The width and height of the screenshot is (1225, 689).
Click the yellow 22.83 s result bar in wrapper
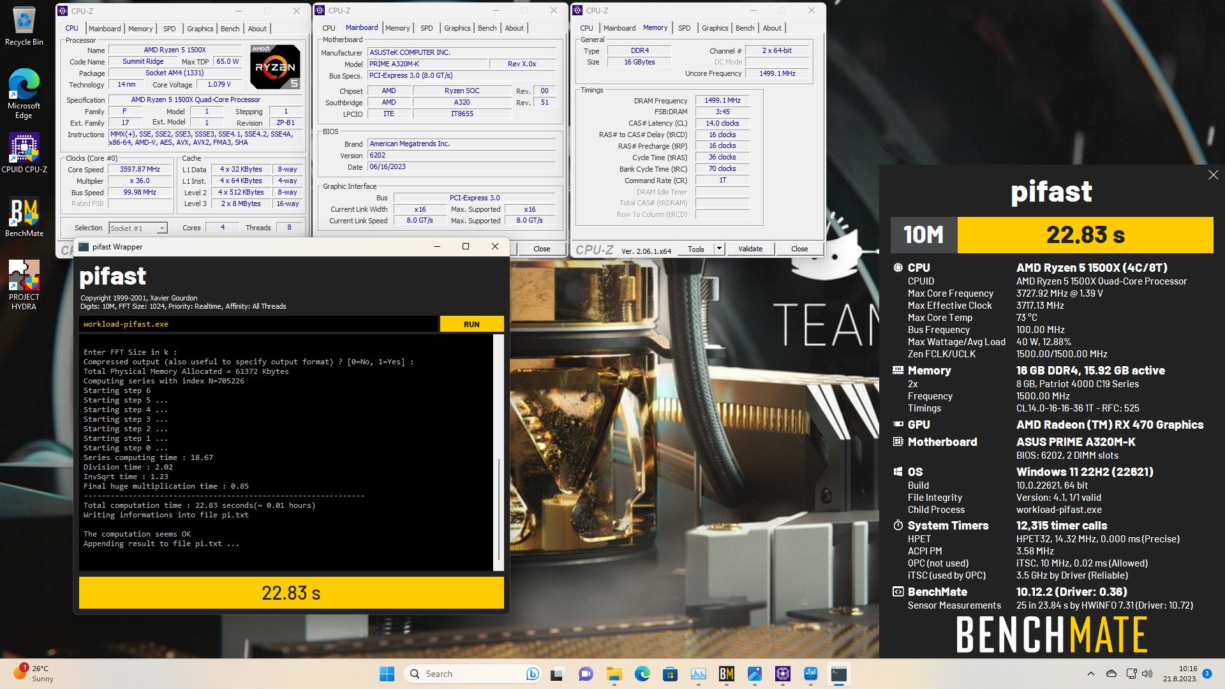[292, 593]
